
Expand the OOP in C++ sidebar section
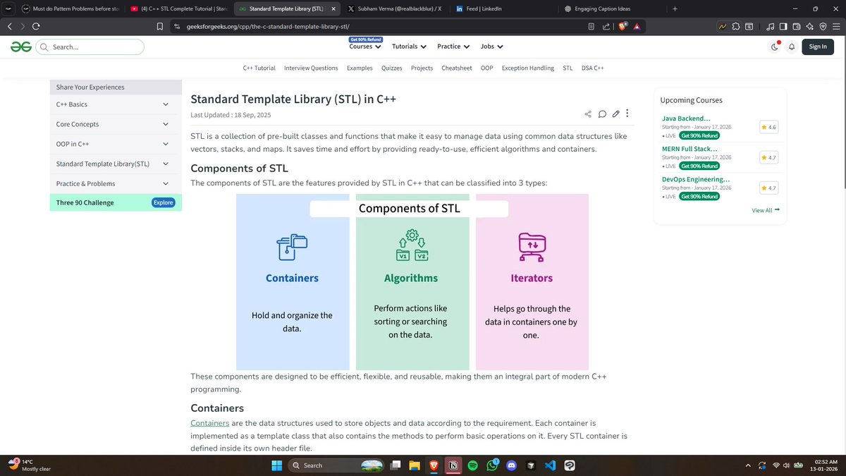tap(116, 144)
